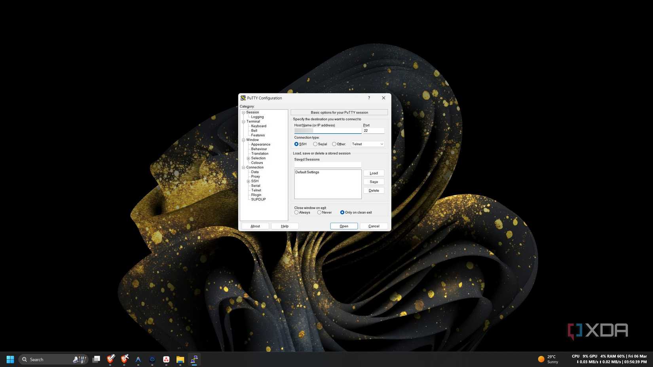Click the PuTTY icon in the dialog title bar

coord(243,98)
